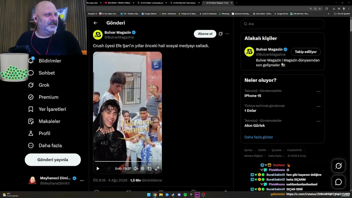
Task: Open the iPhone 15 trend
Action: click(253, 96)
